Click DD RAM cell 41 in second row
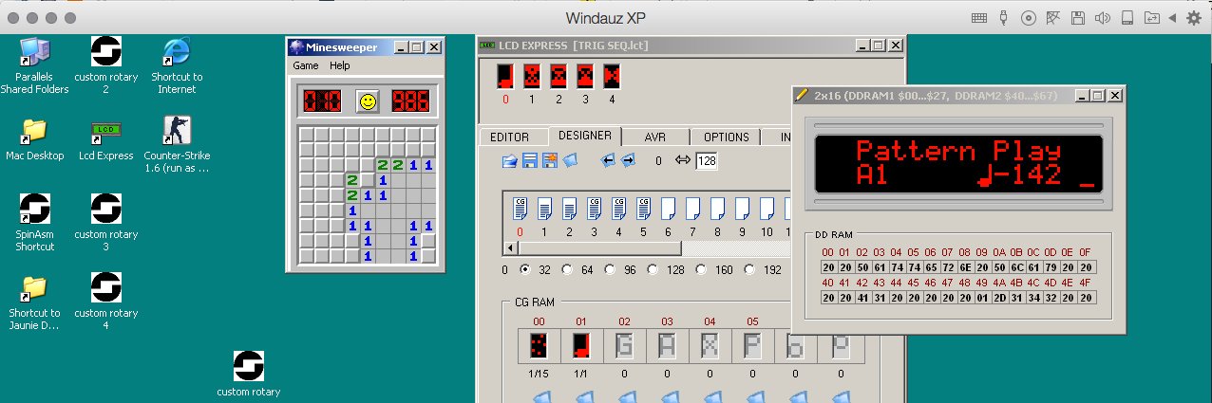Viewport: 1212px width, 403px height. coord(862,298)
